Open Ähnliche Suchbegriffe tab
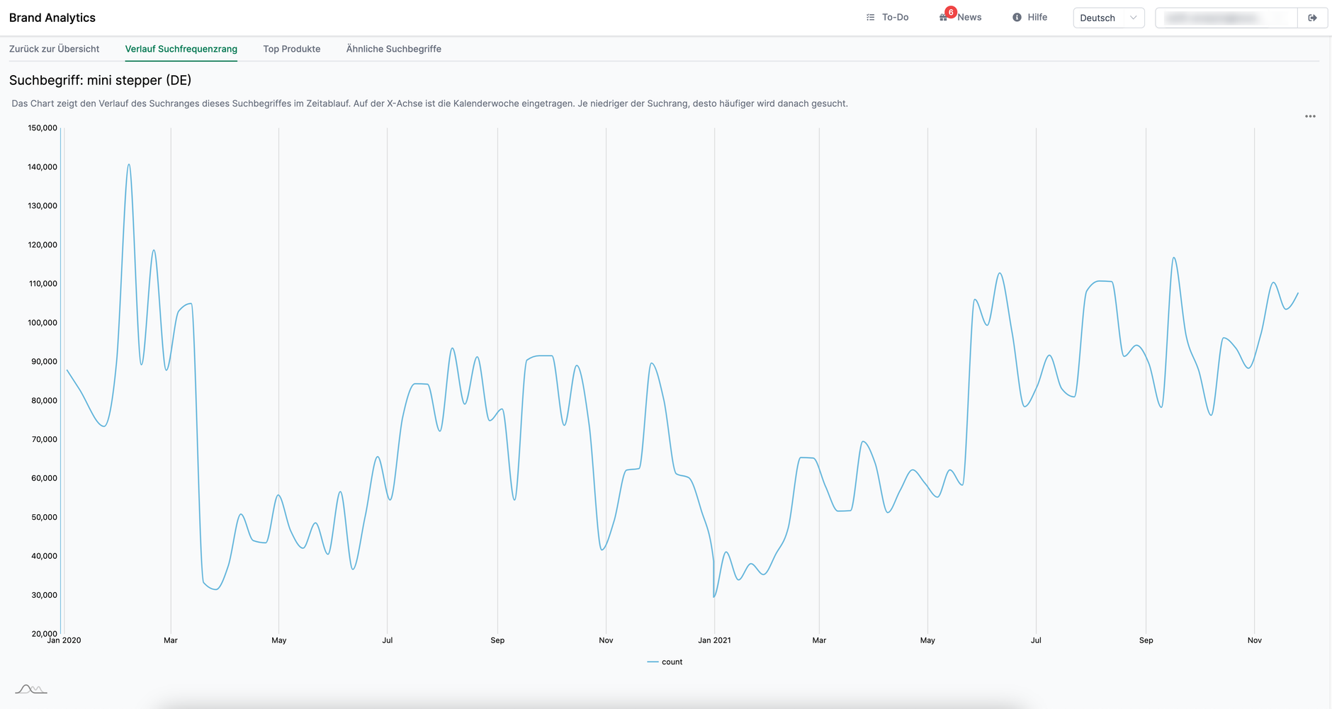This screenshot has height=709, width=1332. (x=394, y=49)
